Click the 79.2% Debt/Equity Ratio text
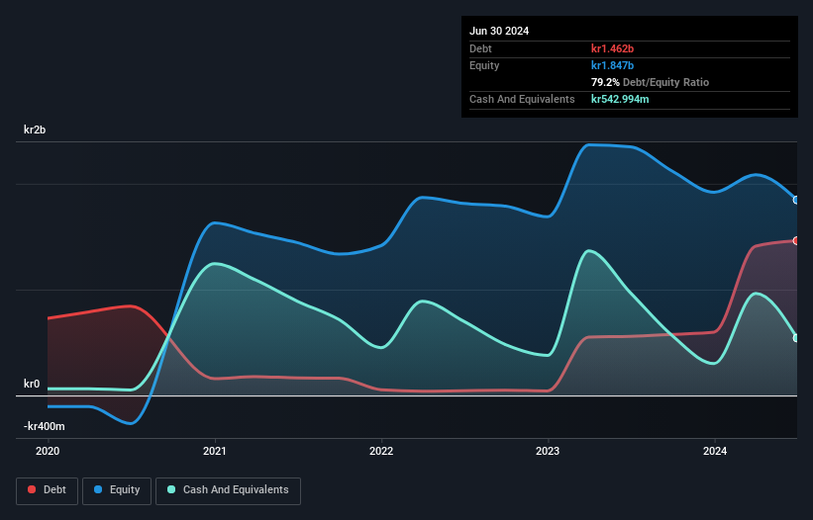The image size is (813, 520). pos(651,82)
